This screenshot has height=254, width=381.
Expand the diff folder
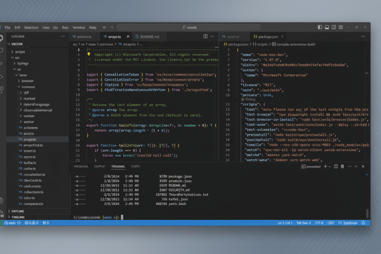[38, 92]
